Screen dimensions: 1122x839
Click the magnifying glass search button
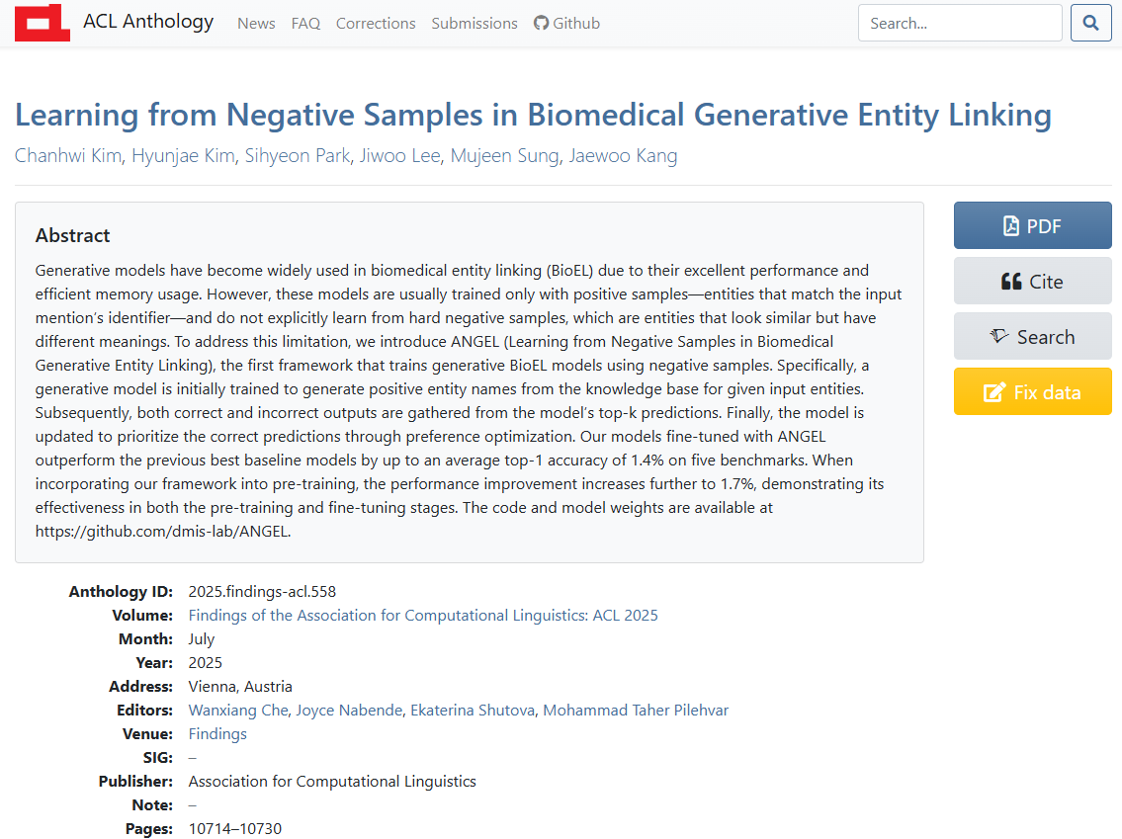pyautogui.click(x=1090, y=23)
